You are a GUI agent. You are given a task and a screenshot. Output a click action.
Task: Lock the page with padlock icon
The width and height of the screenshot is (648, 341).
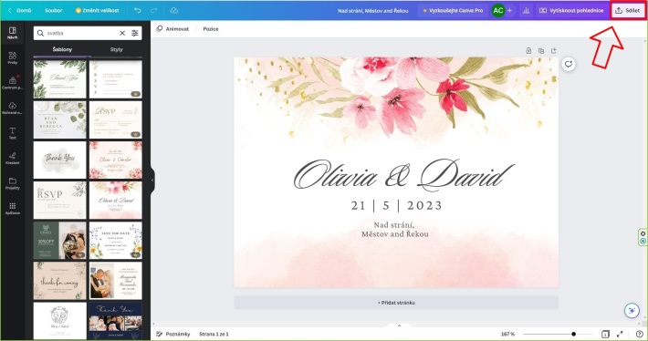point(528,51)
